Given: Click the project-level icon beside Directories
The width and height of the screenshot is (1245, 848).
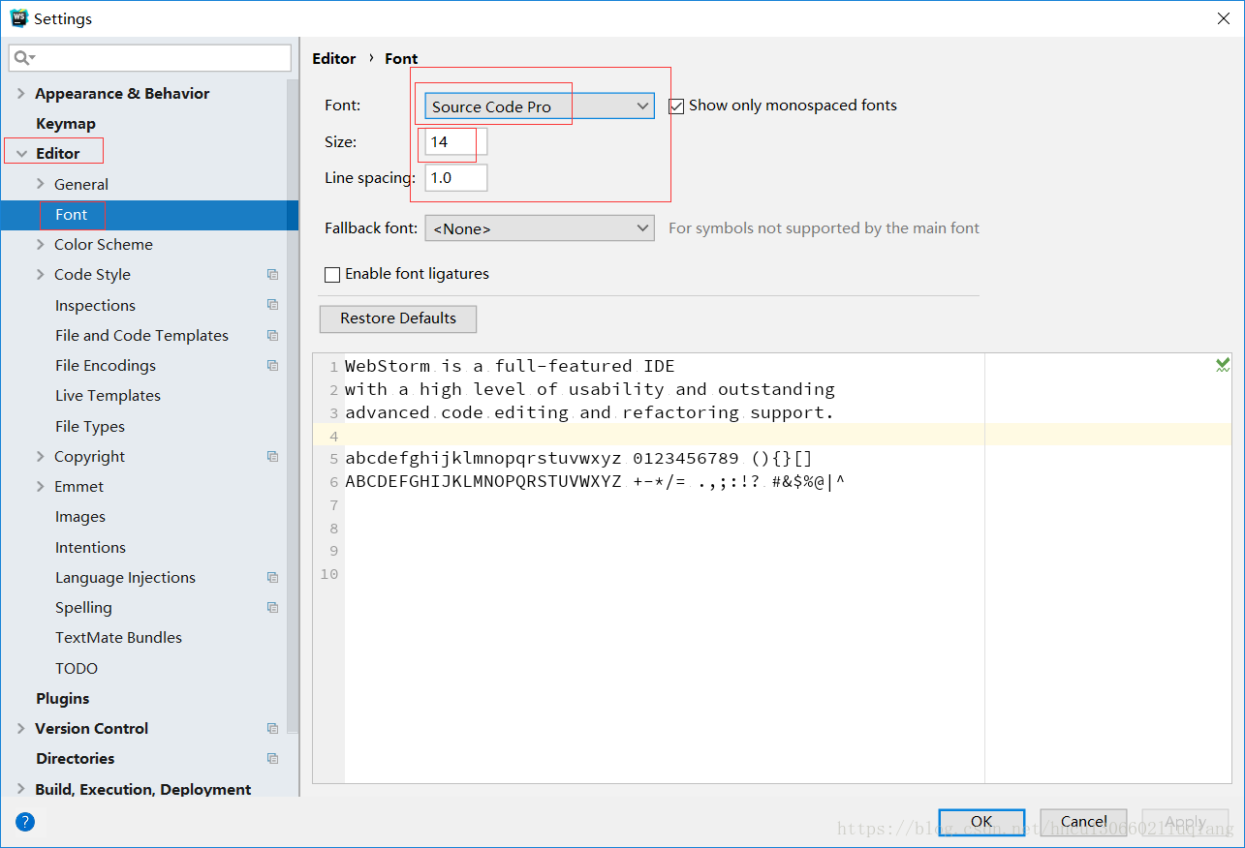Looking at the screenshot, I should click(x=272, y=759).
